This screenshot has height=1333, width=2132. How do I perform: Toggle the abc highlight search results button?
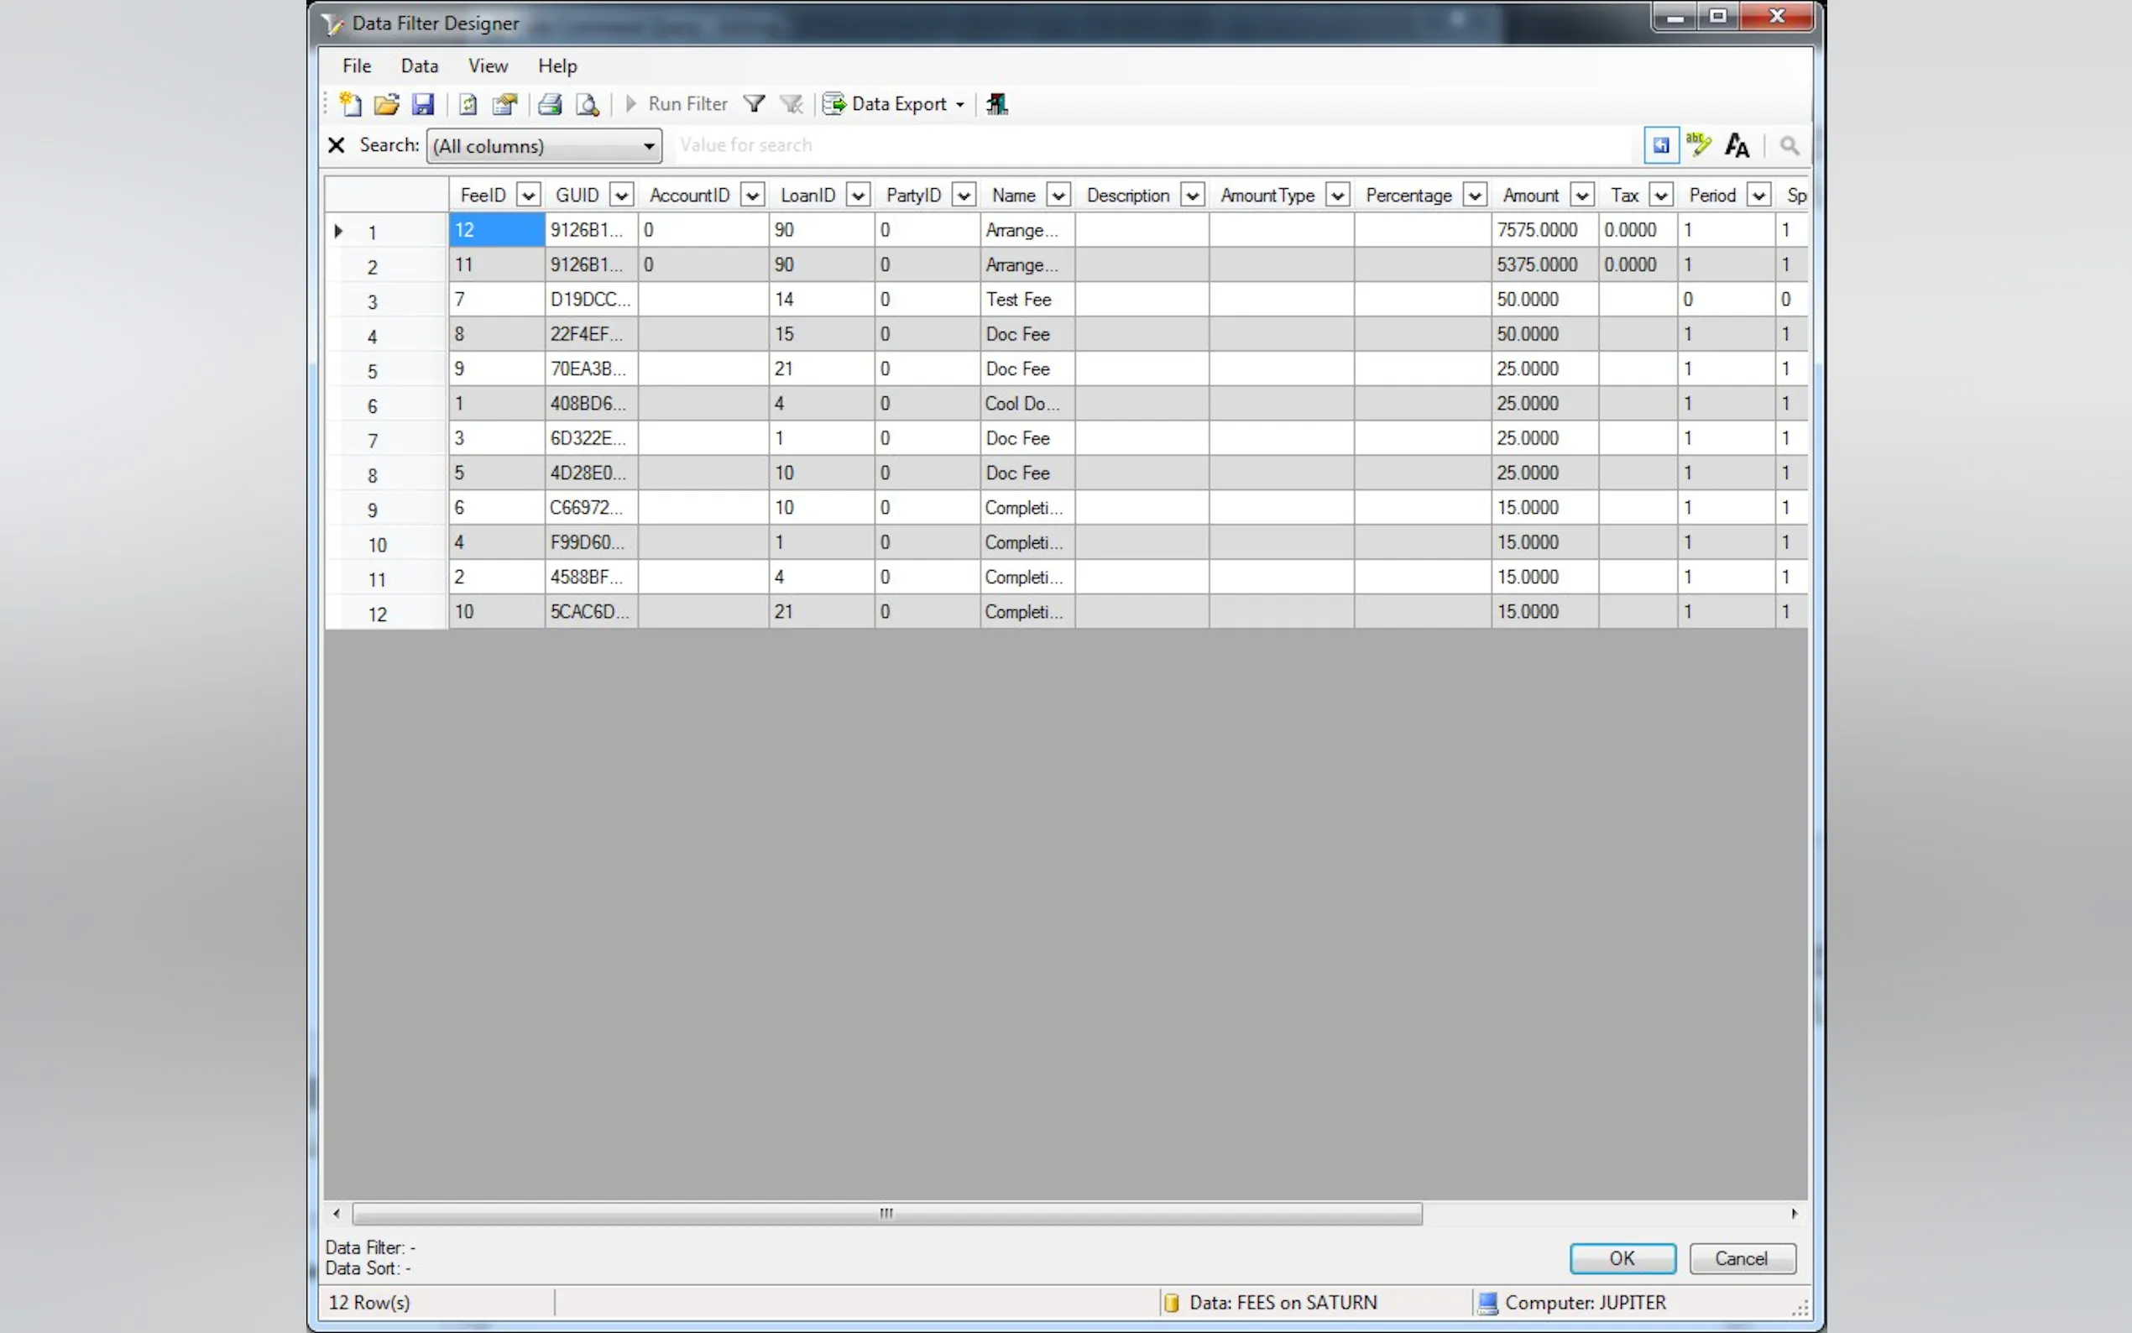tap(1698, 144)
